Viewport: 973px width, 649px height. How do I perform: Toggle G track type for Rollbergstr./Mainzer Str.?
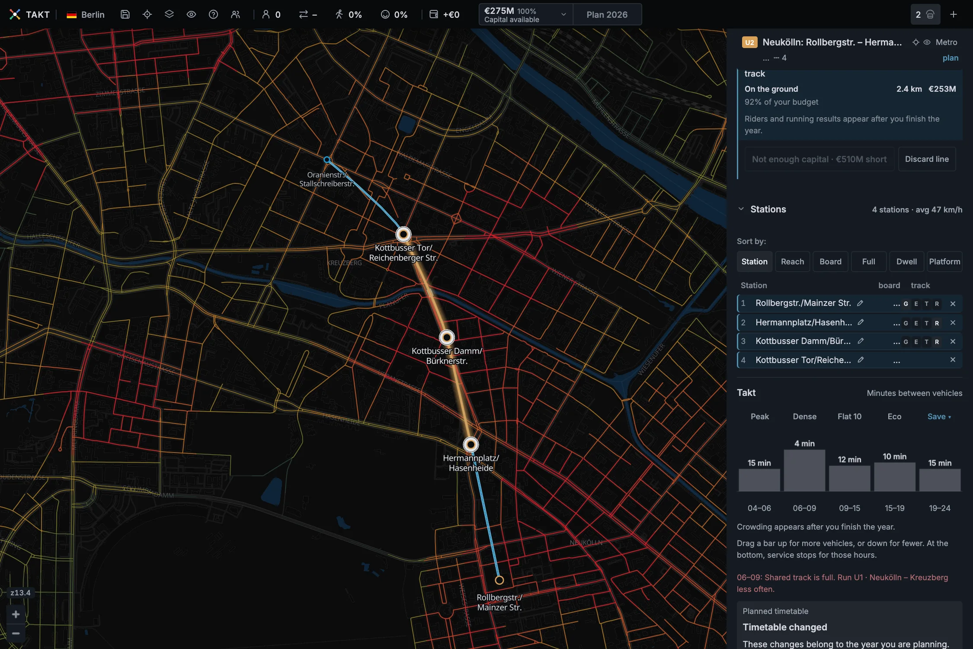coord(906,304)
